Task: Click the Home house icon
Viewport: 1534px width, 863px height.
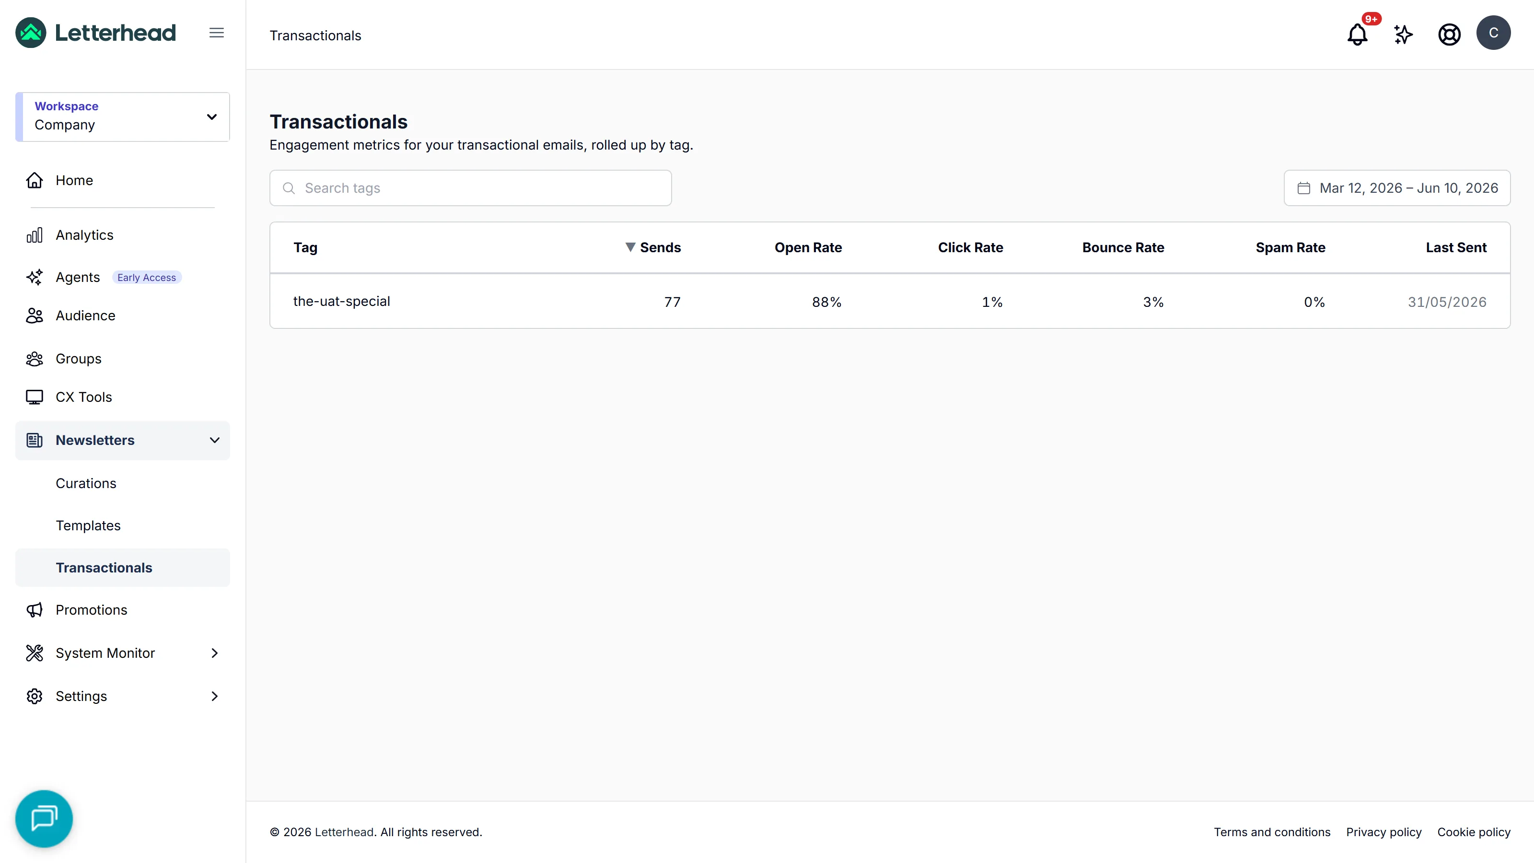Action: [35, 180]
